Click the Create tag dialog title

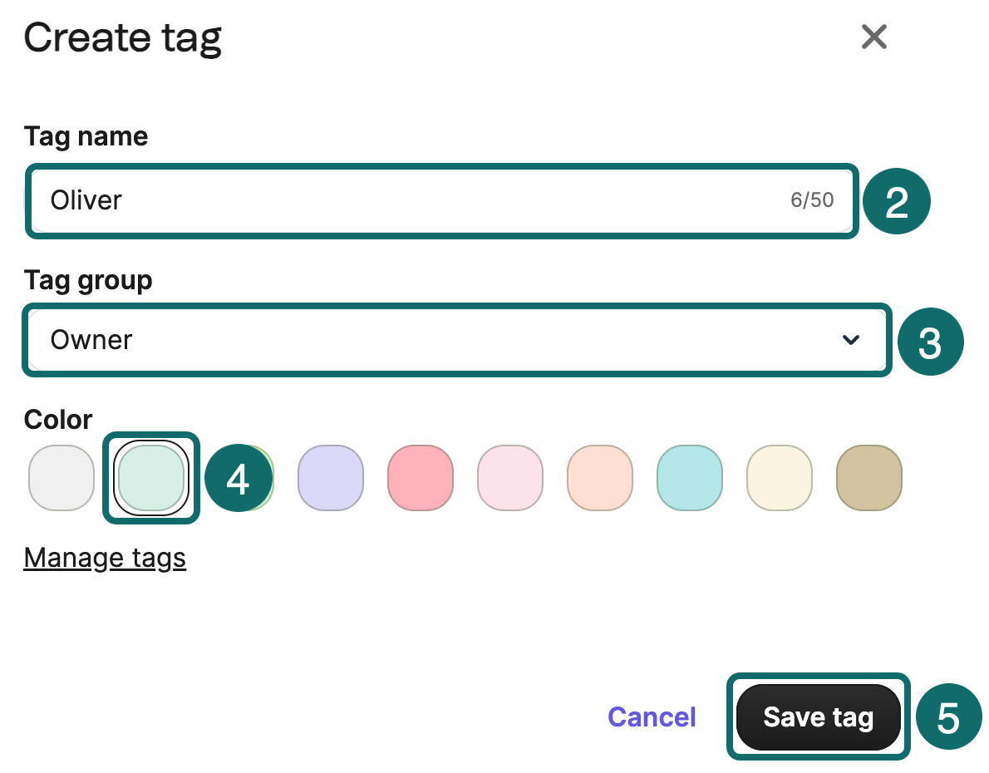[123, 37]
